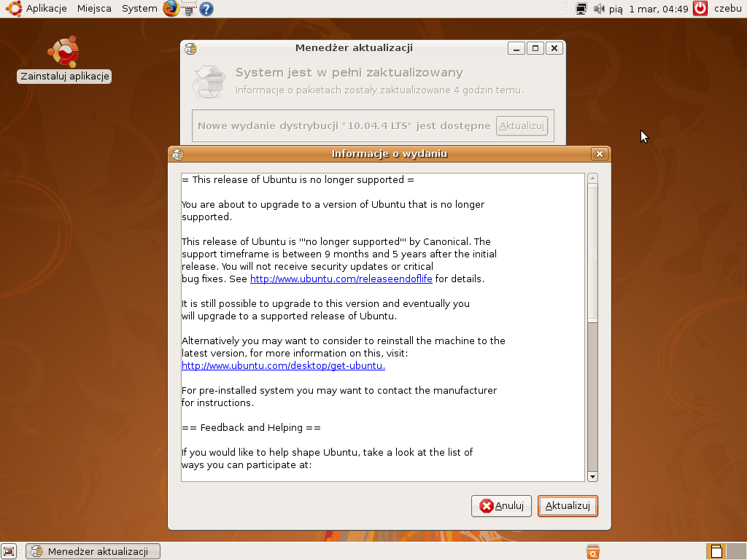747x560 pixels.
Task: Click the "This release of Ubuntu is no longer supported" heading
Action: (298, 180)
